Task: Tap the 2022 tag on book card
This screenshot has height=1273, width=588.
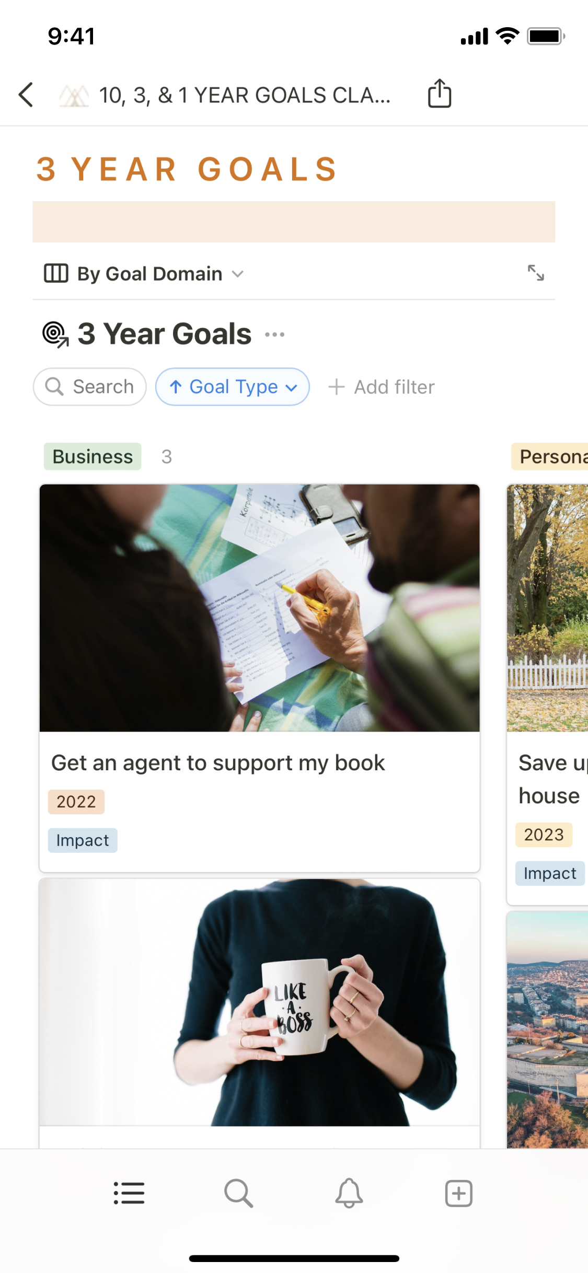Action: pos(76,802)
